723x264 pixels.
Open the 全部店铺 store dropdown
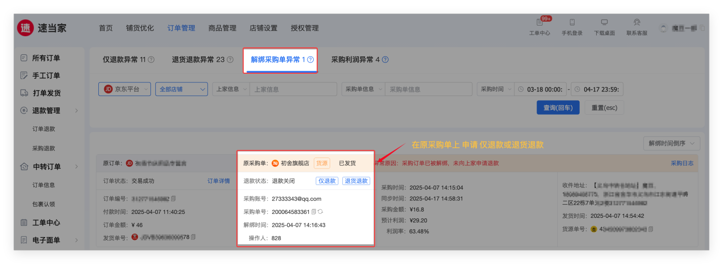pyautogui.click(x=181, y=89)
